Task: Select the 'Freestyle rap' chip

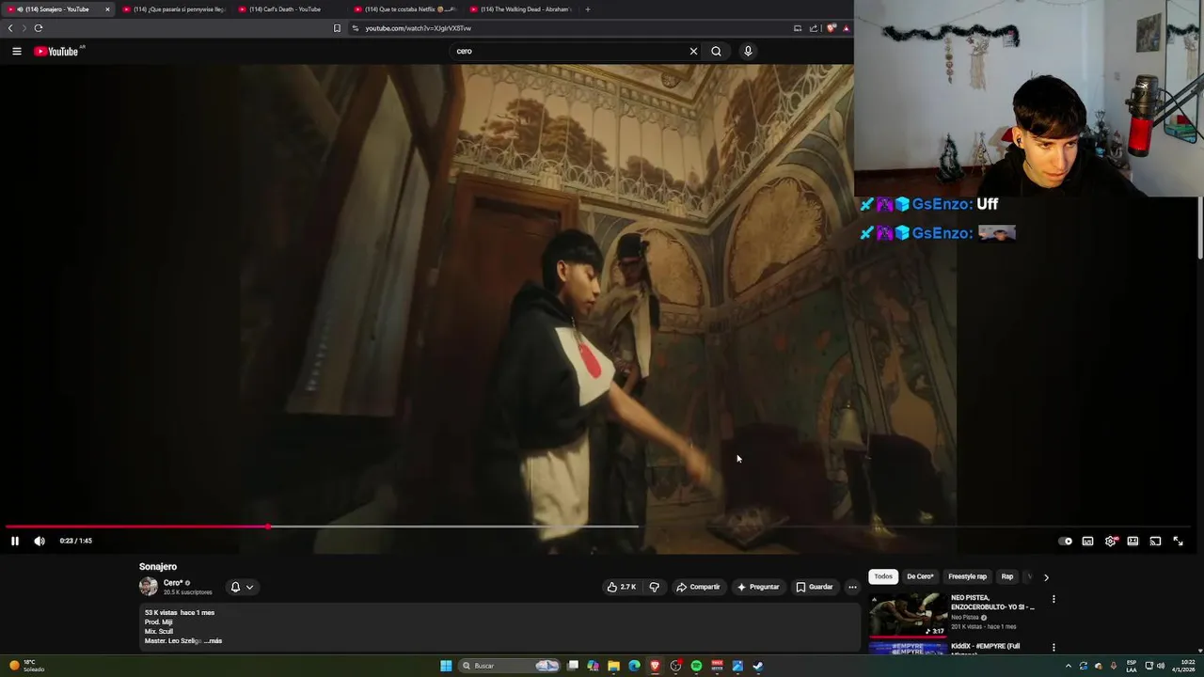Action: coord(967,576)
